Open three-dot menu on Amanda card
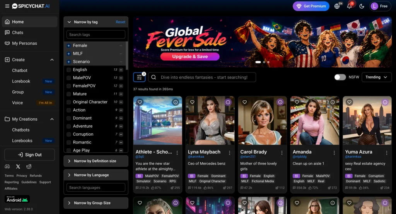 [x=334, y=153]
